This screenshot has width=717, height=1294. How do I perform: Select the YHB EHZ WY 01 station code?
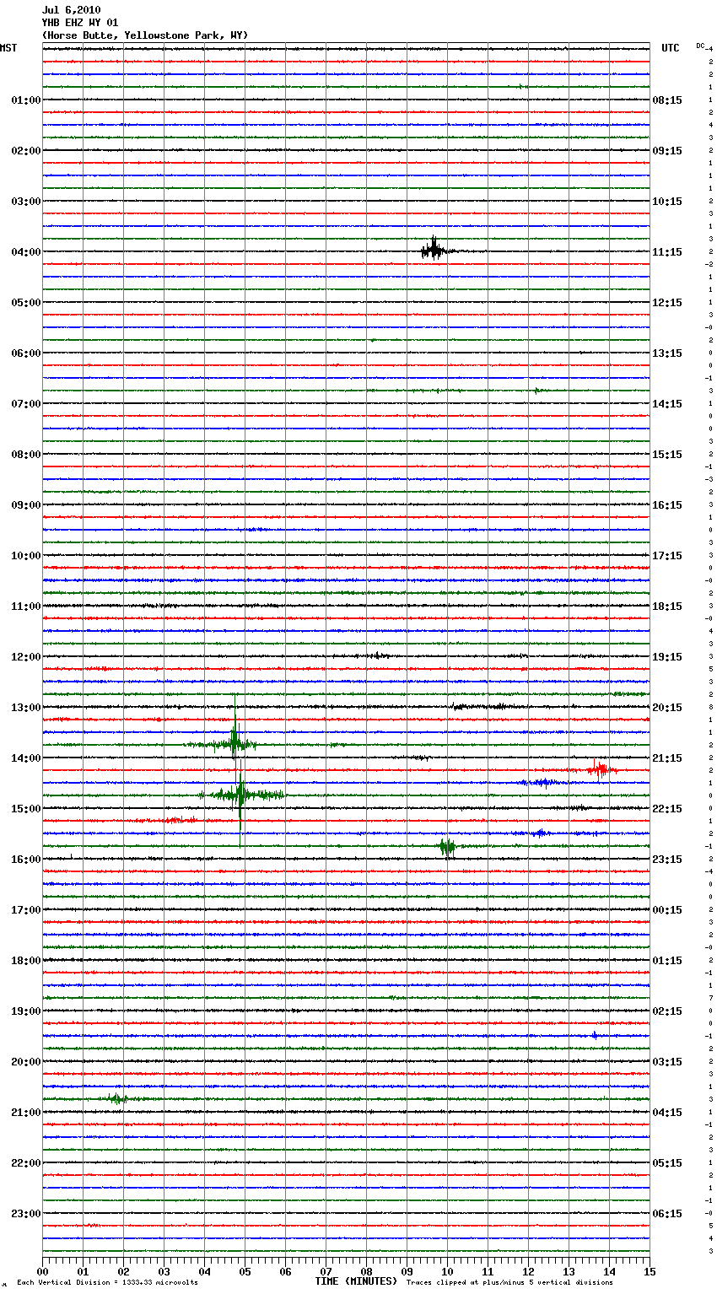pos(79,23)
